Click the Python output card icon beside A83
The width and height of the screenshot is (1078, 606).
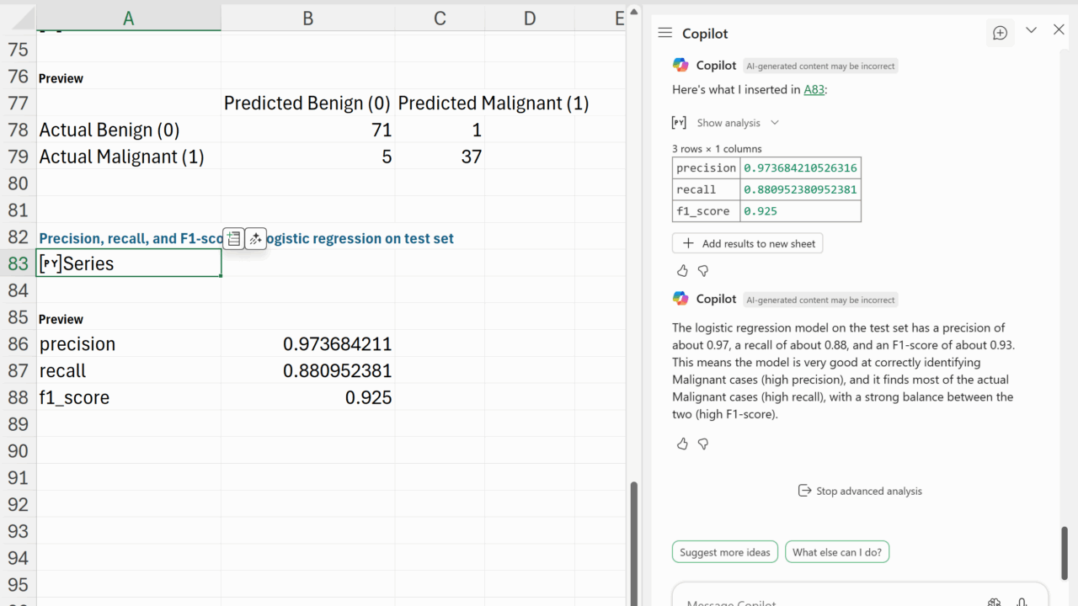click(234, 239)
